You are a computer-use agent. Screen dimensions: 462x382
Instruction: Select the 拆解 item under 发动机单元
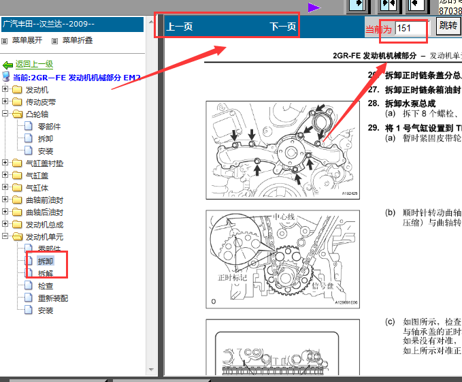[46, 273]
